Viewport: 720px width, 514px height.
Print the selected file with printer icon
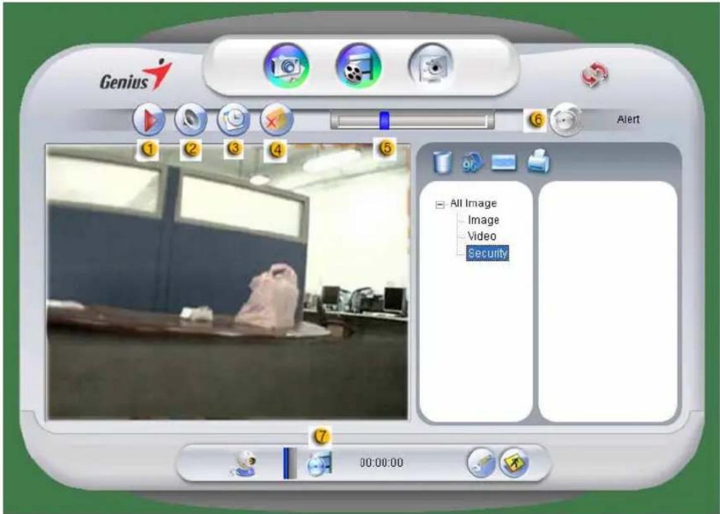(x=537, y=162)
